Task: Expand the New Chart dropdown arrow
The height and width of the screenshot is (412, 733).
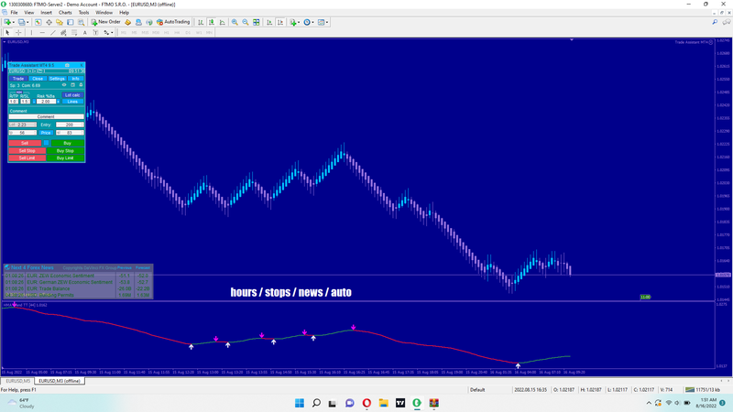Action: point(14,22)
